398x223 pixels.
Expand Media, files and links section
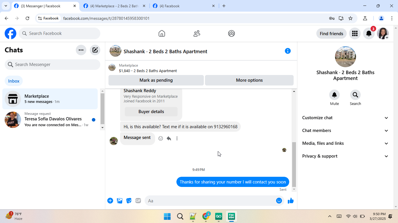coord(346,143)
